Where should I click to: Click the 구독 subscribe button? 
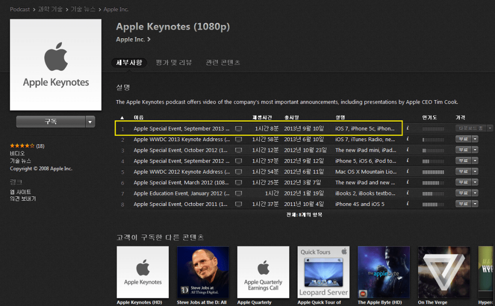[x=51, y=121]
